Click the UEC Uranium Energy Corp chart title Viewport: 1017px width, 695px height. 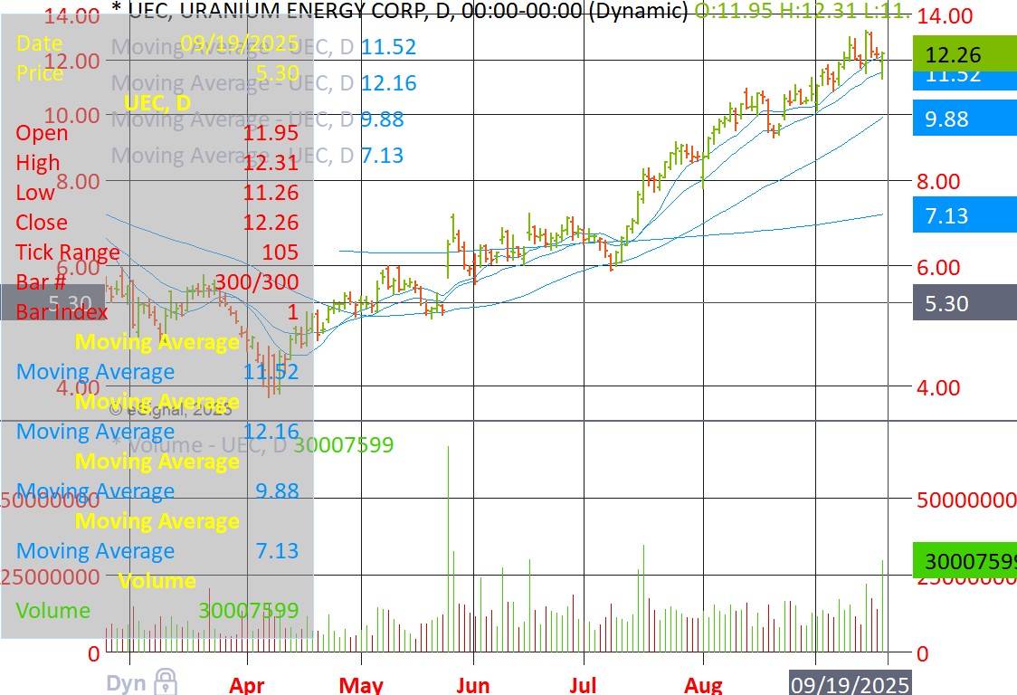coord(398,12)
